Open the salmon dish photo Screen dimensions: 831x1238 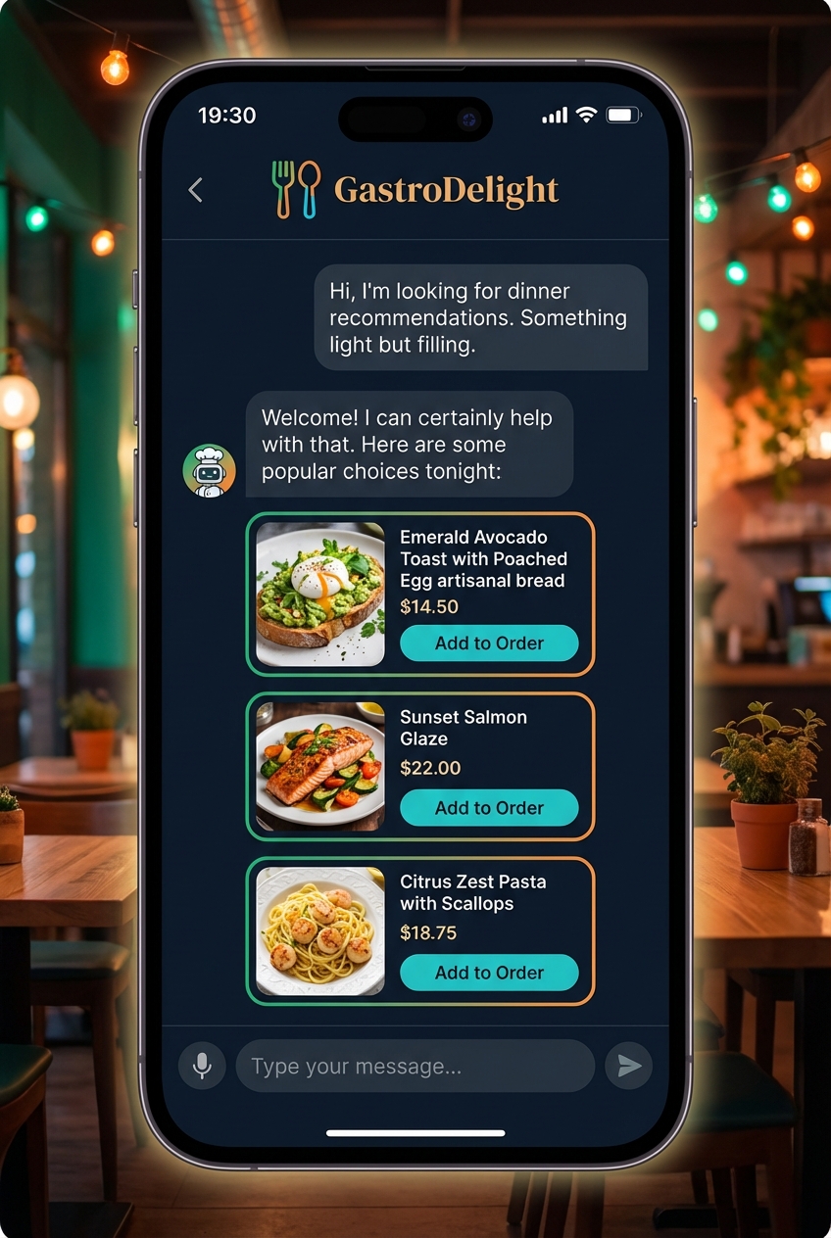coord(320,767)
